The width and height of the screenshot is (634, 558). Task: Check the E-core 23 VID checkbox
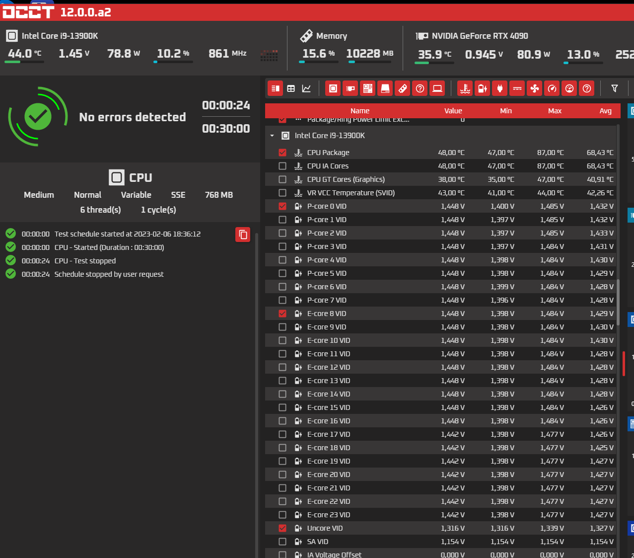[x=282, y=515]
